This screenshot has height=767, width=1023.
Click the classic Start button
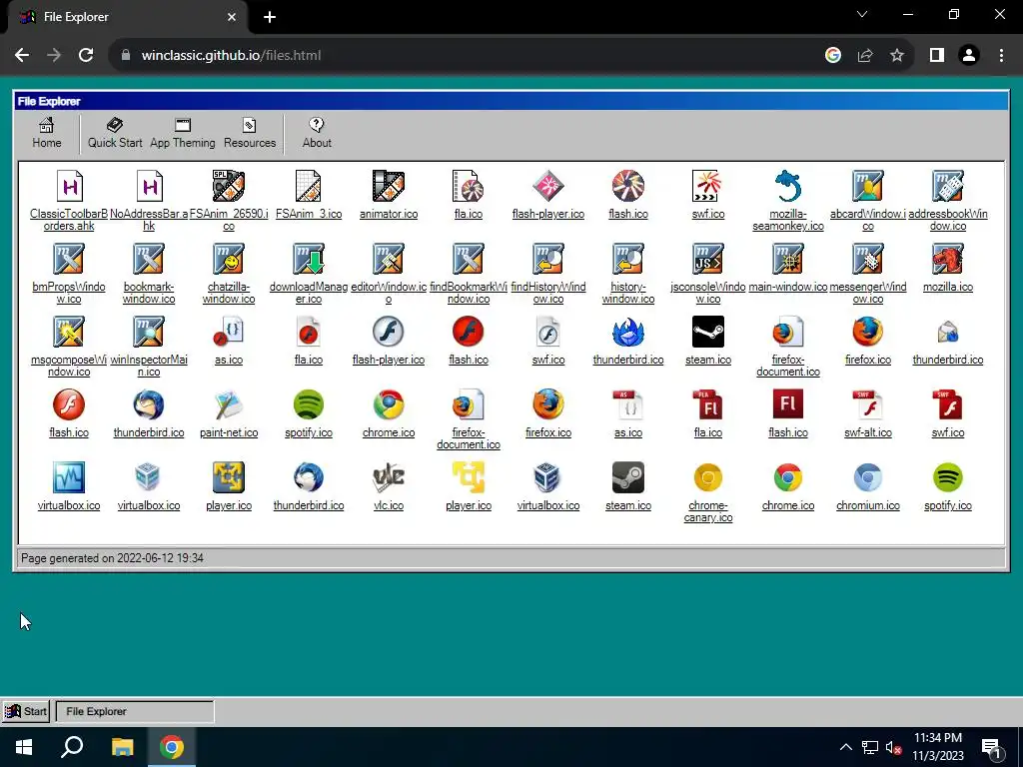pyautogui.click(x=26, y=711)
